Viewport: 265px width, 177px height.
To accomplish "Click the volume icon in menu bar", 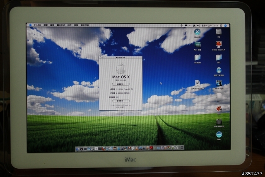I will click(198, 26).
